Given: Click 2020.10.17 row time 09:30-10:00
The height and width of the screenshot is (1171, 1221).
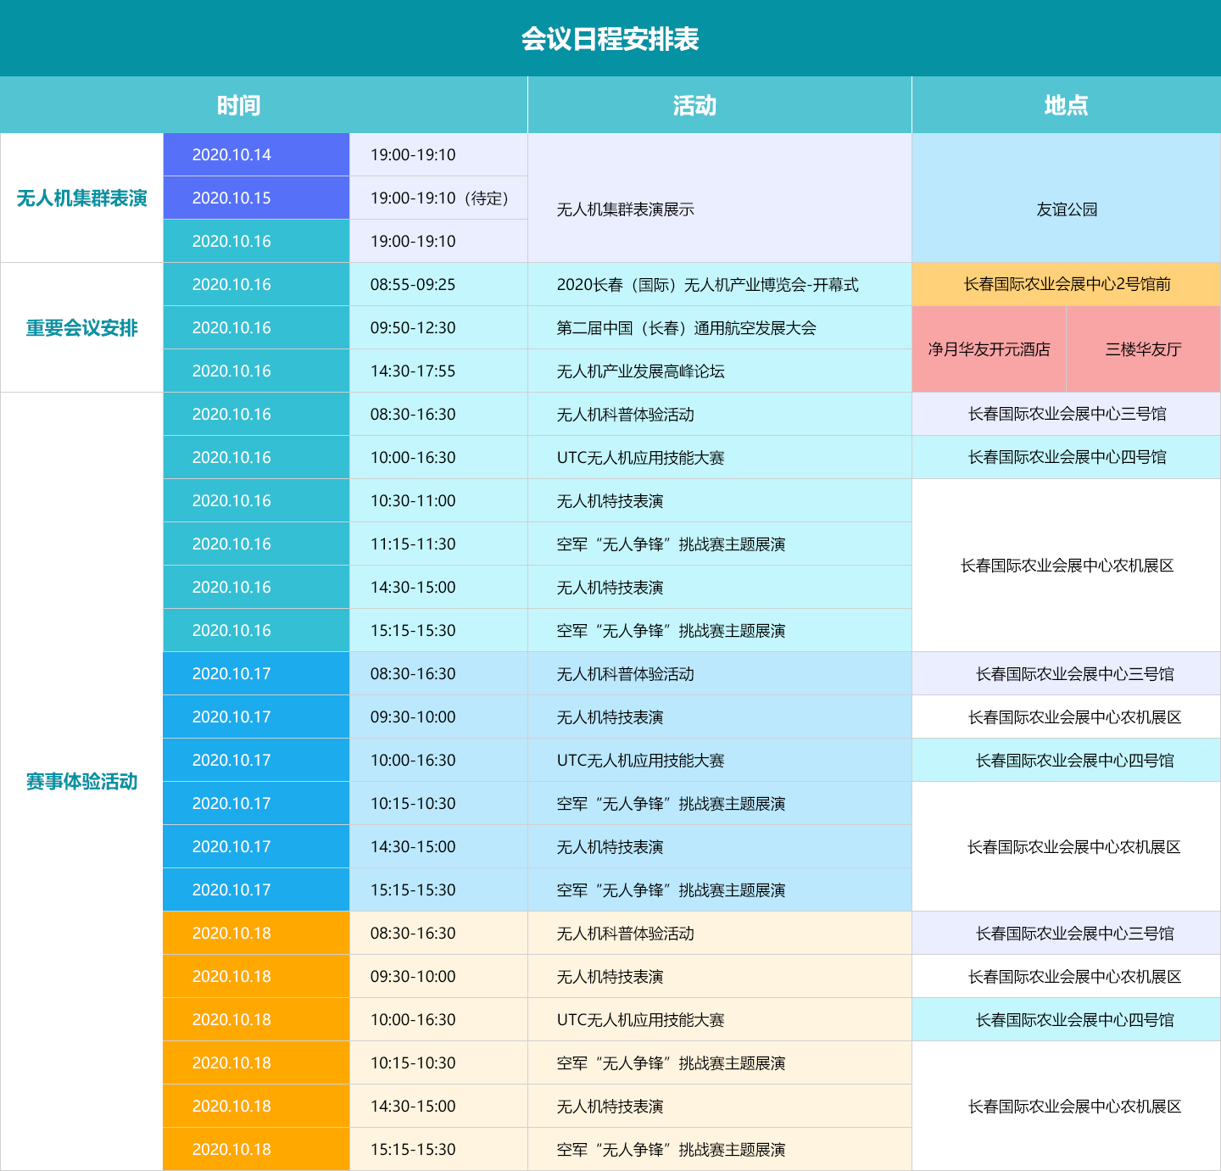Looking at the screenshot, I should click(x=438, y=717).
